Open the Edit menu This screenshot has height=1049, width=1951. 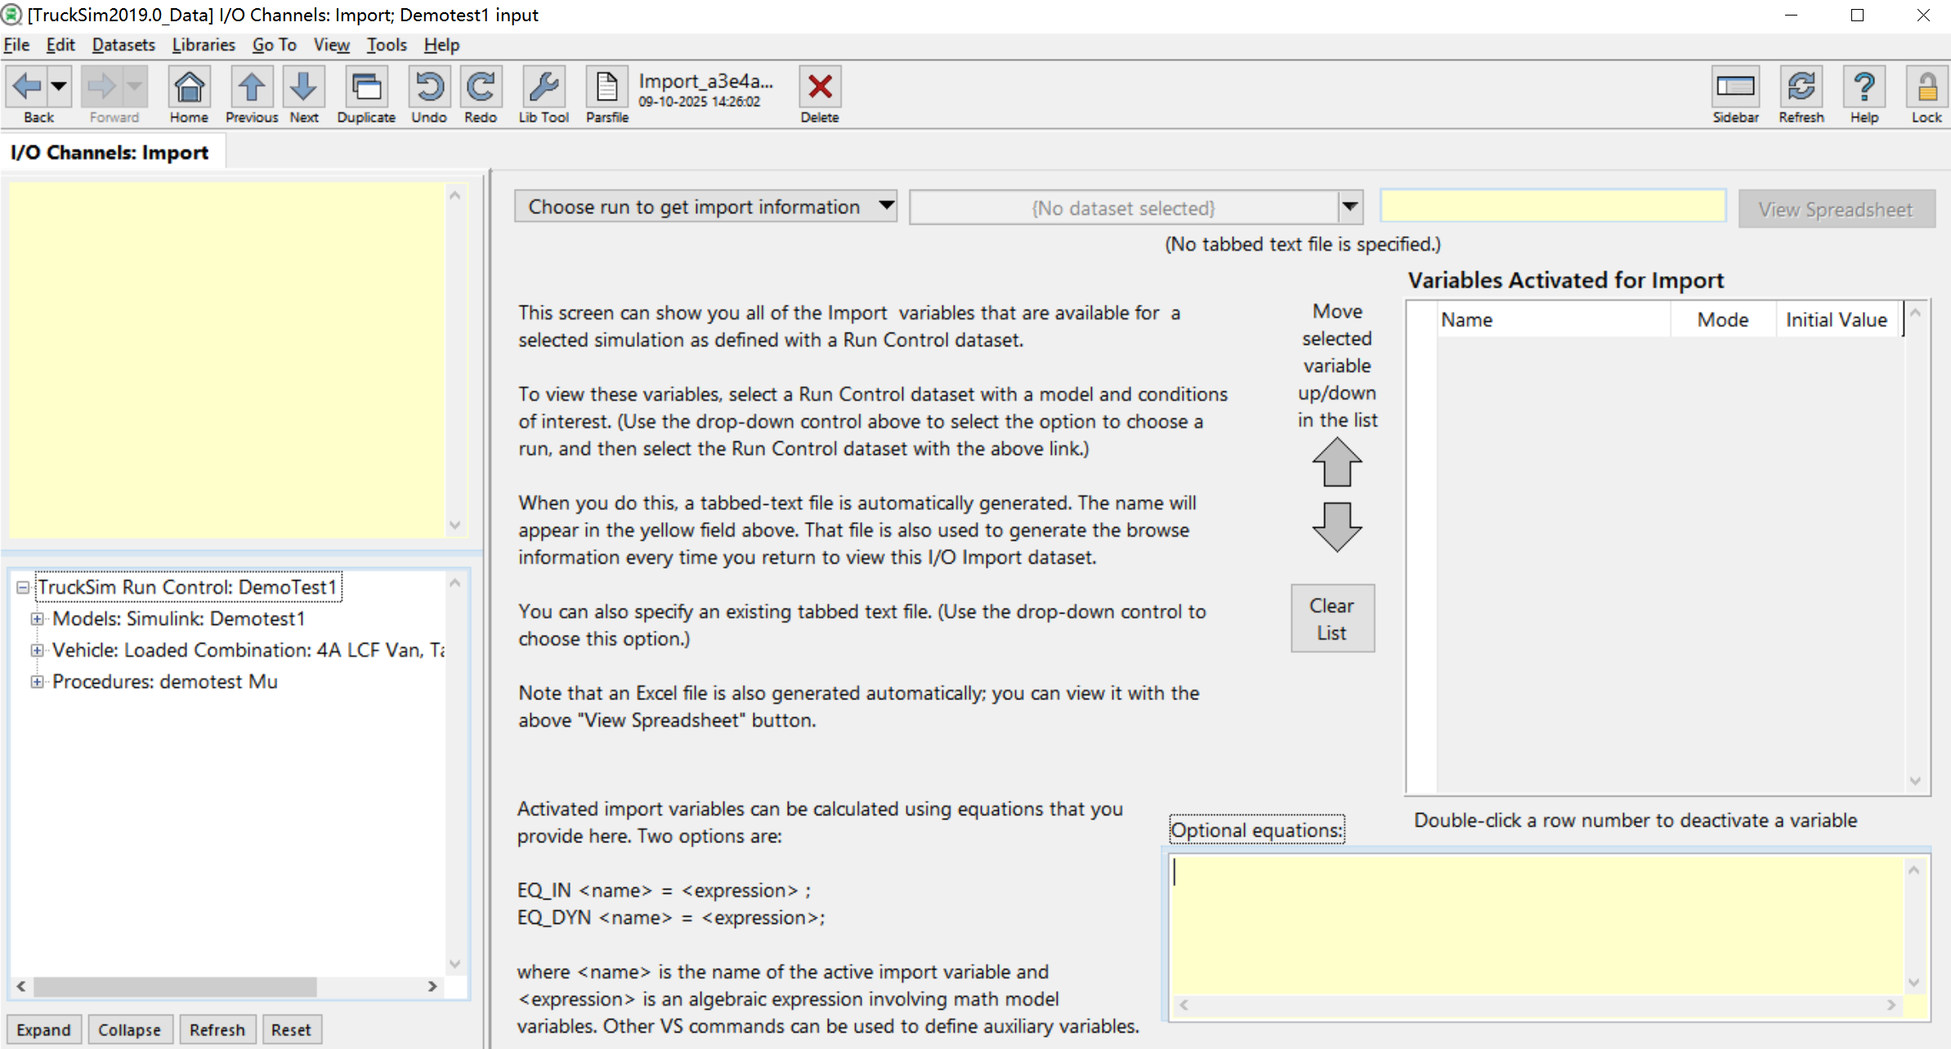tap(60, 45)
